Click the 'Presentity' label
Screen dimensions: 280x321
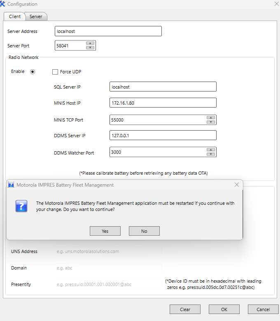point(21,284)
